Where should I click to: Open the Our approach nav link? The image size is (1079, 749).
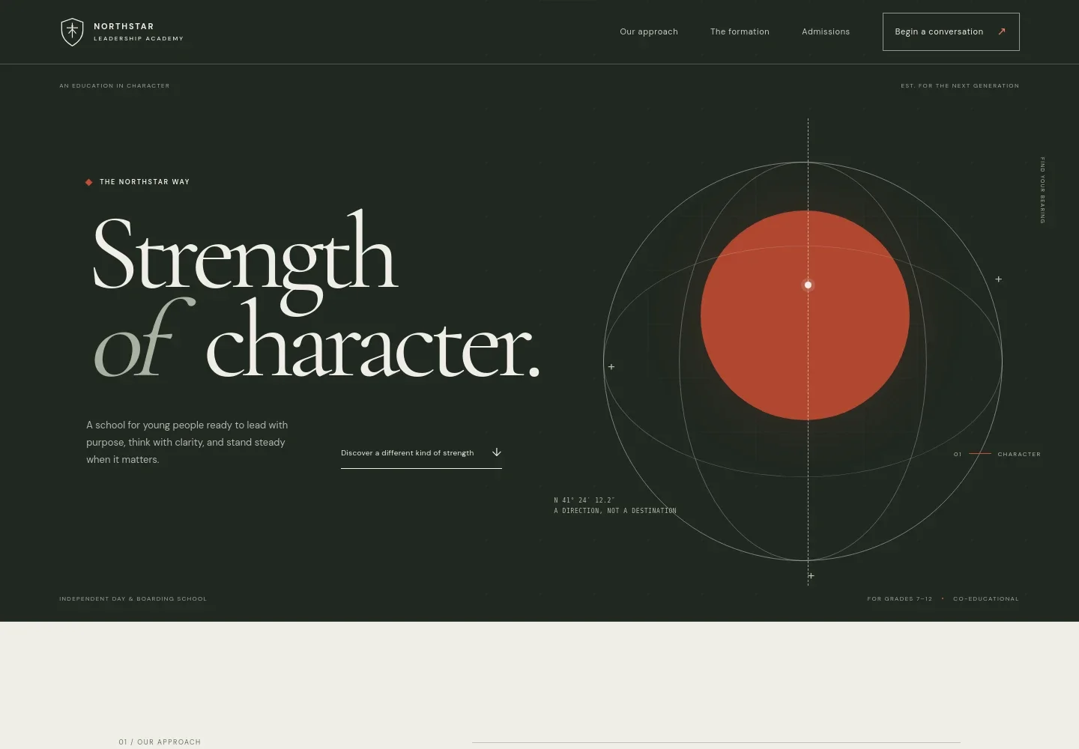coord(649,31)
